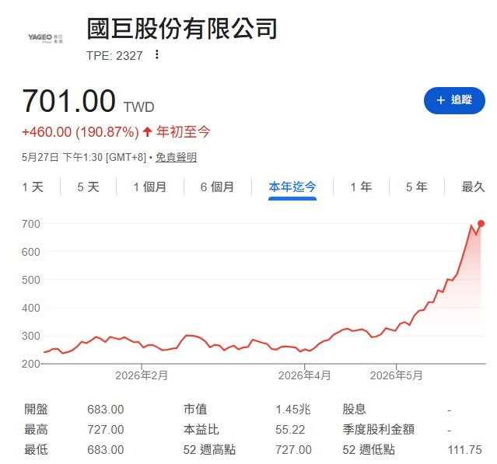
Task: Click the 本益比 value 55.22
Action: 290,430
